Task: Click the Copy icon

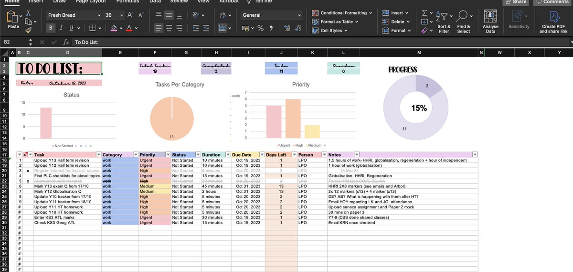Action: [x=28, y=22]
